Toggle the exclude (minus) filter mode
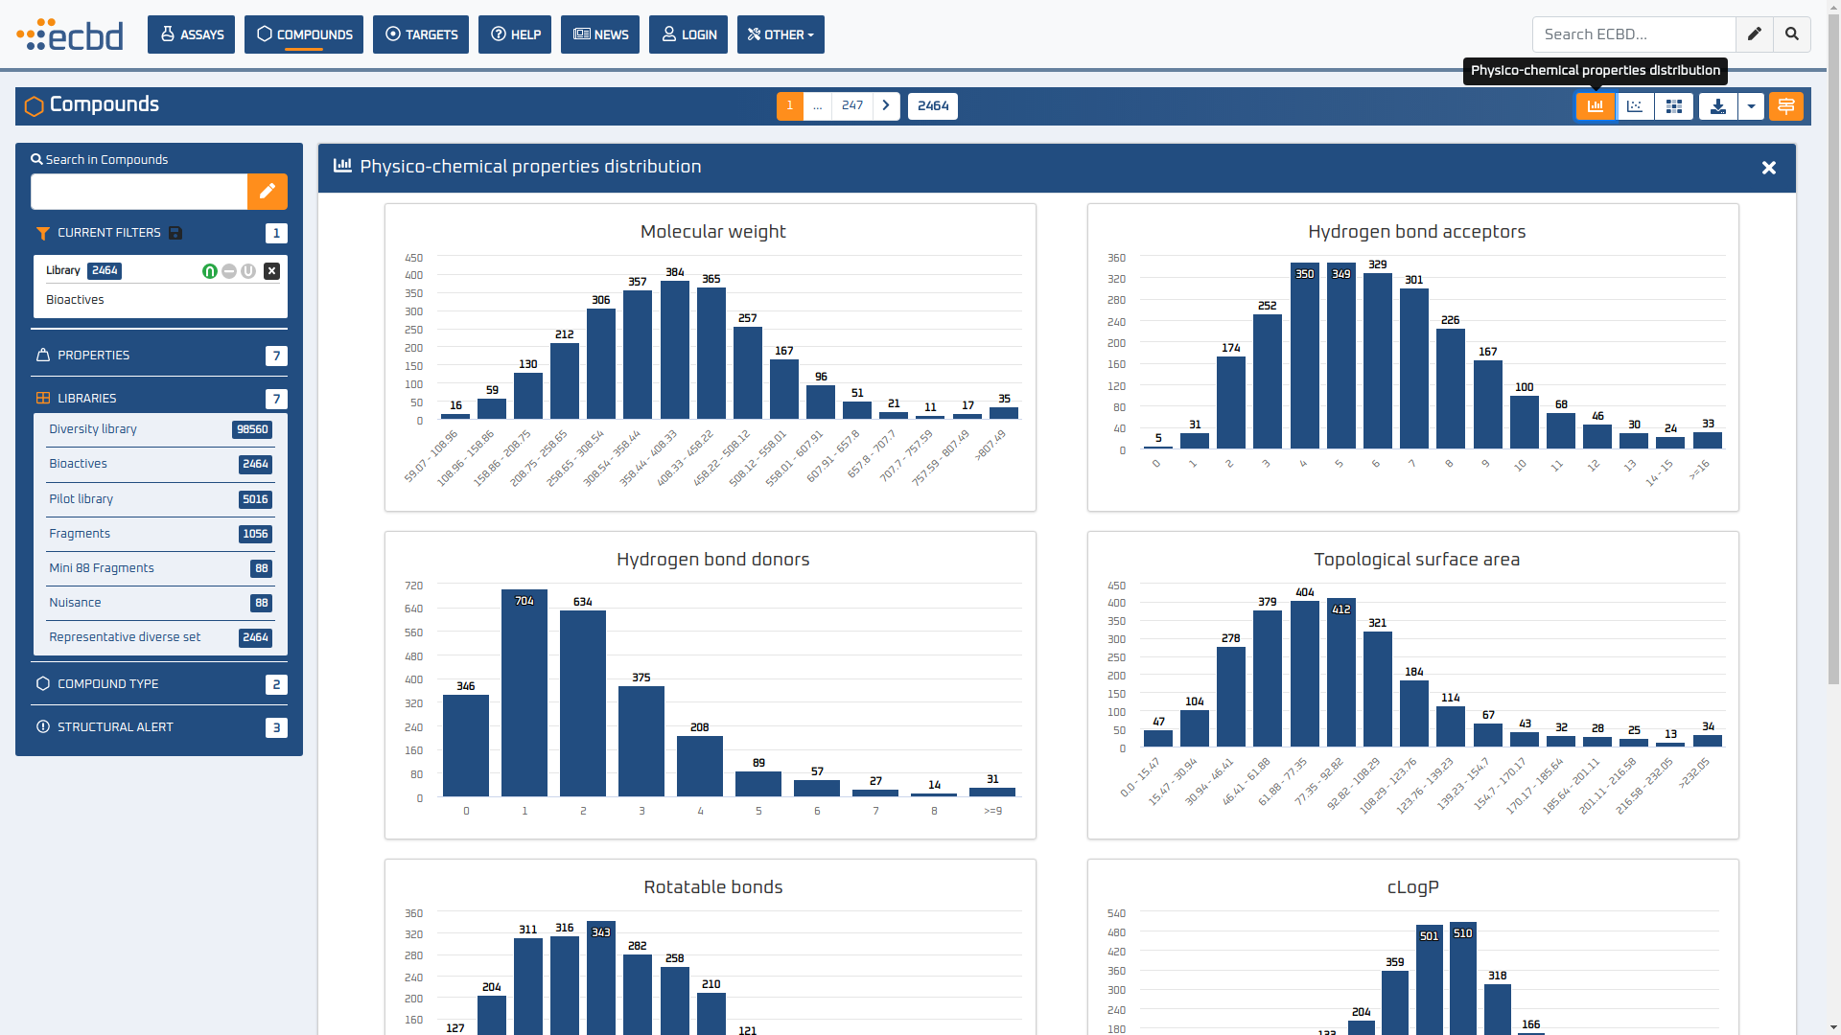Image resolution: width=1841 pixels, height=1035 pixels. [x=229, y=271]
